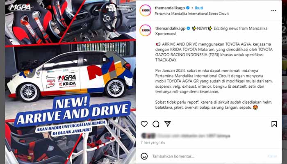Save the post with the bookmark icon
This screenshot has width=287, height=164.
point(274,124)
